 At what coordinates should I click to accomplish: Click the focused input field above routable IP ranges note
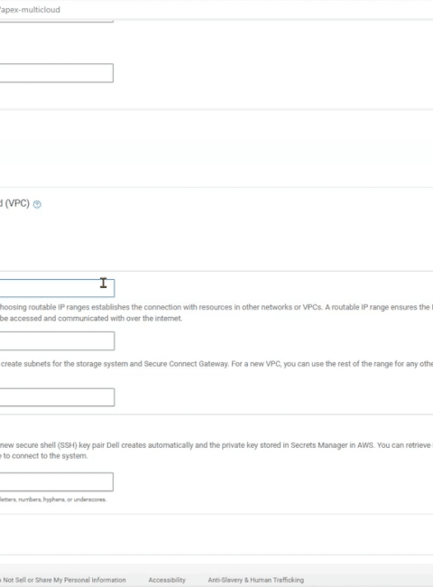(x=57, y=288)
